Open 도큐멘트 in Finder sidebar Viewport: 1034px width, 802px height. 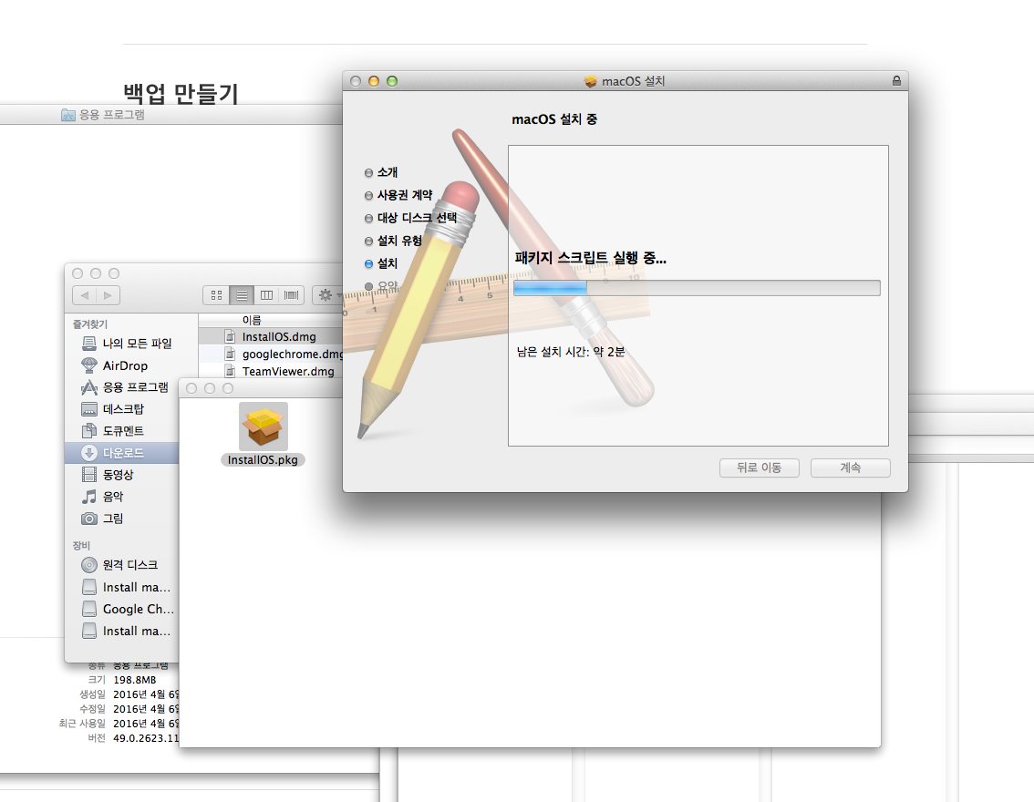(x=112, y=431)
